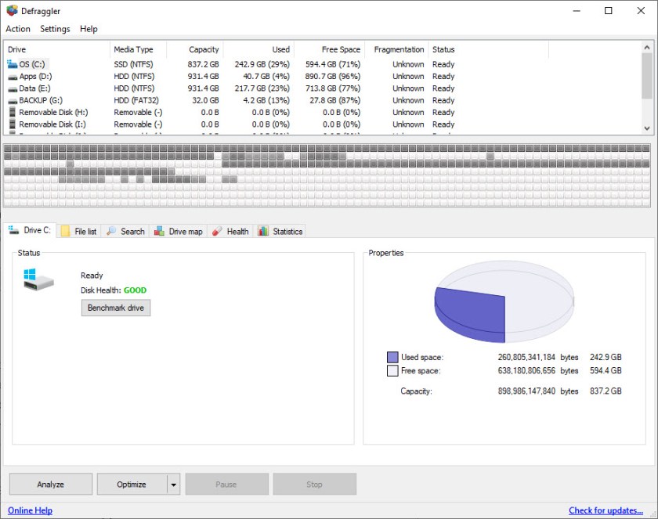This screenshot has height=519, width=658.
Task: Open the Help menu
Action: point(89,29)
